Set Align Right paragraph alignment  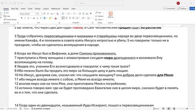(70, 18)
